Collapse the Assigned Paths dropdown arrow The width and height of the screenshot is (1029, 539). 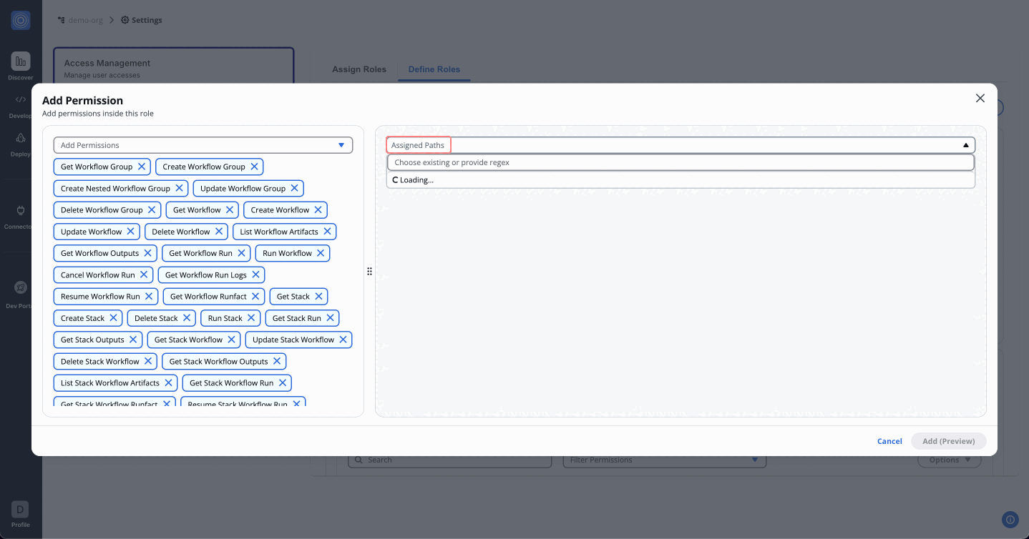965,145
